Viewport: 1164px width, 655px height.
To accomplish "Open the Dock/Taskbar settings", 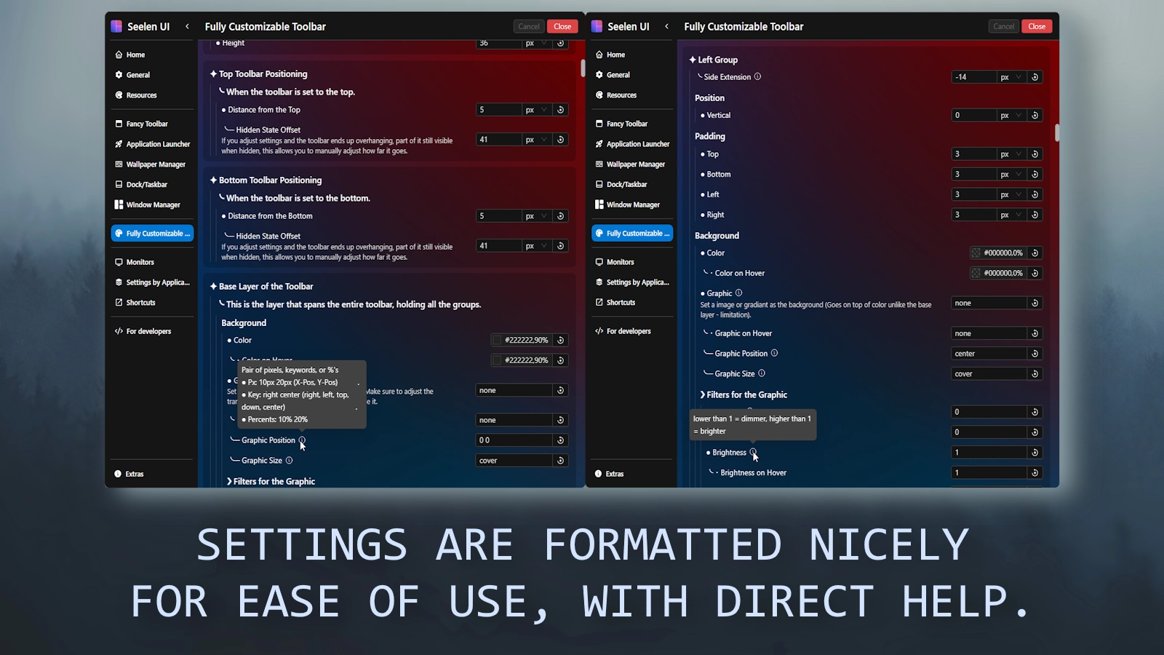I will click(x=145, y=184).
